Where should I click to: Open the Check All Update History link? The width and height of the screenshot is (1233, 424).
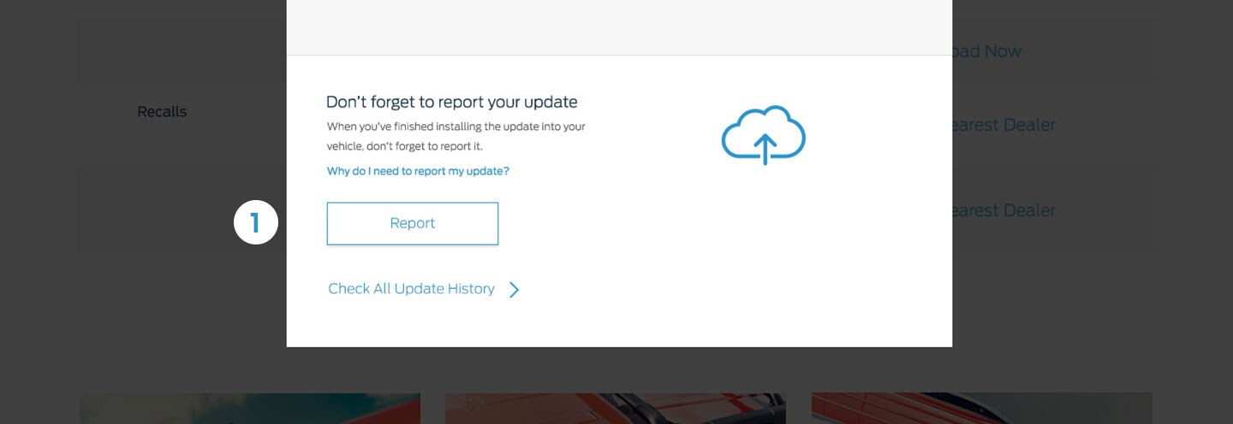411,289
